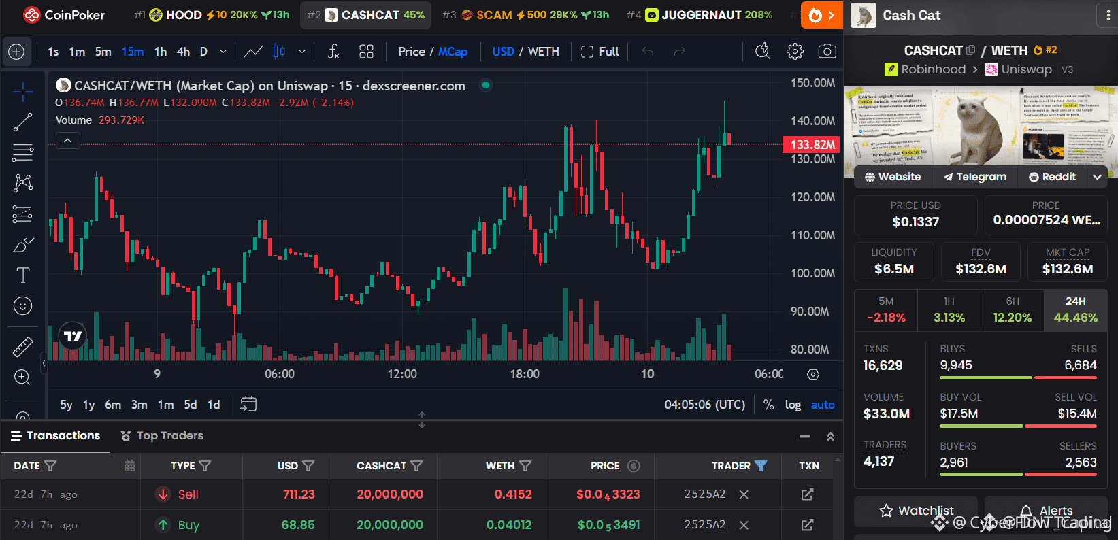
Task: Set chart denomination to USD
Action: pos(504,52)
